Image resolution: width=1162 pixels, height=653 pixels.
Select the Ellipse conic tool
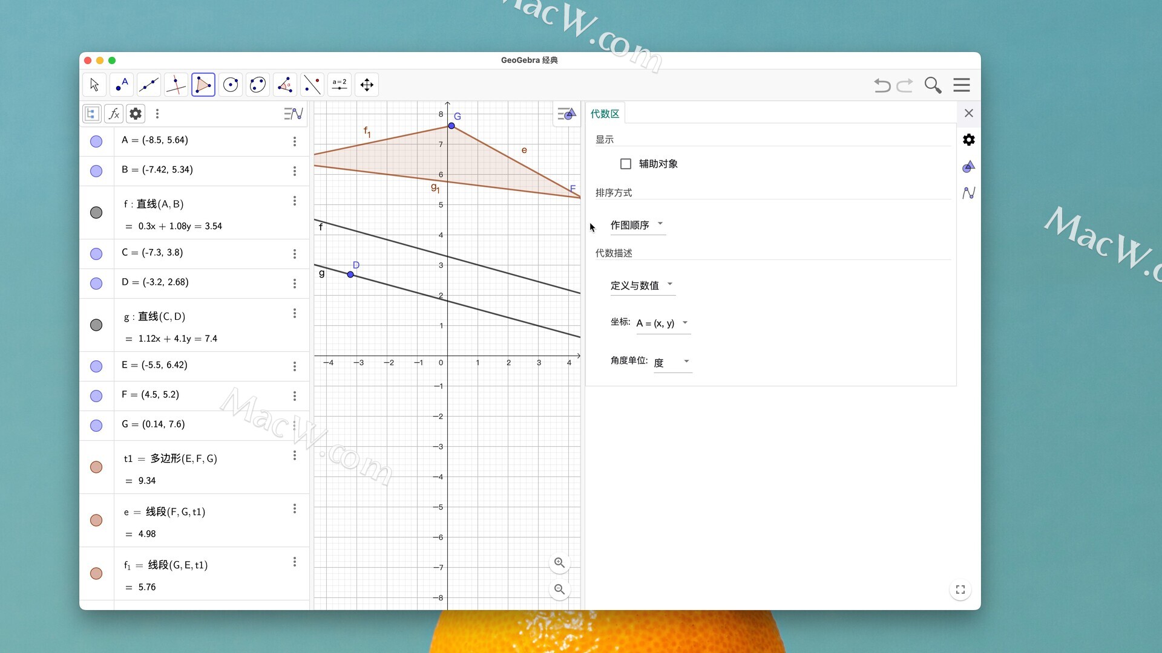pyautogui.click(x=258, y=85)
